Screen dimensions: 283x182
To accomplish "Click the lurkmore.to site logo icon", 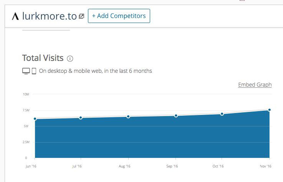I will [15, 16].
